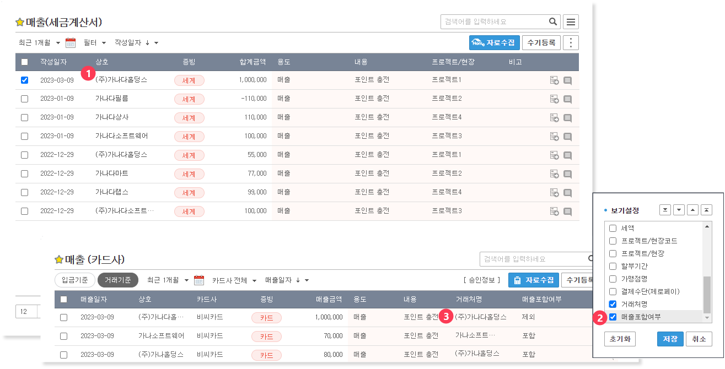This screenshot has width=725, height=369.
Task: Tick the checkbox for the 가나다마트 row
Action: [24, 173]
